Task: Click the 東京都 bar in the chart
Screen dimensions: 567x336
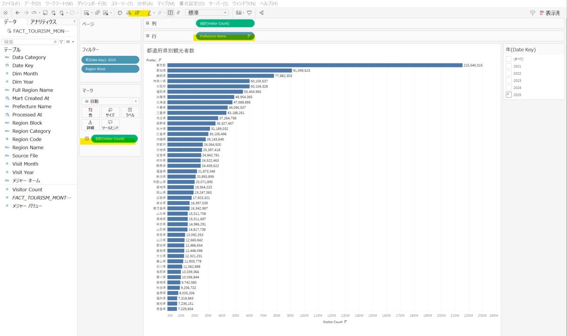Action: tap(315, 65)
